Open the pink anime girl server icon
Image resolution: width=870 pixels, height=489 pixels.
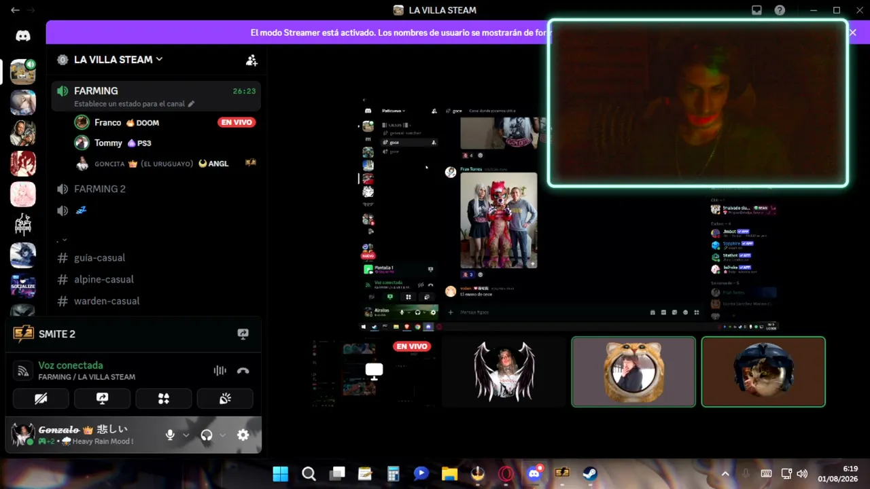[x=23, y=194]
